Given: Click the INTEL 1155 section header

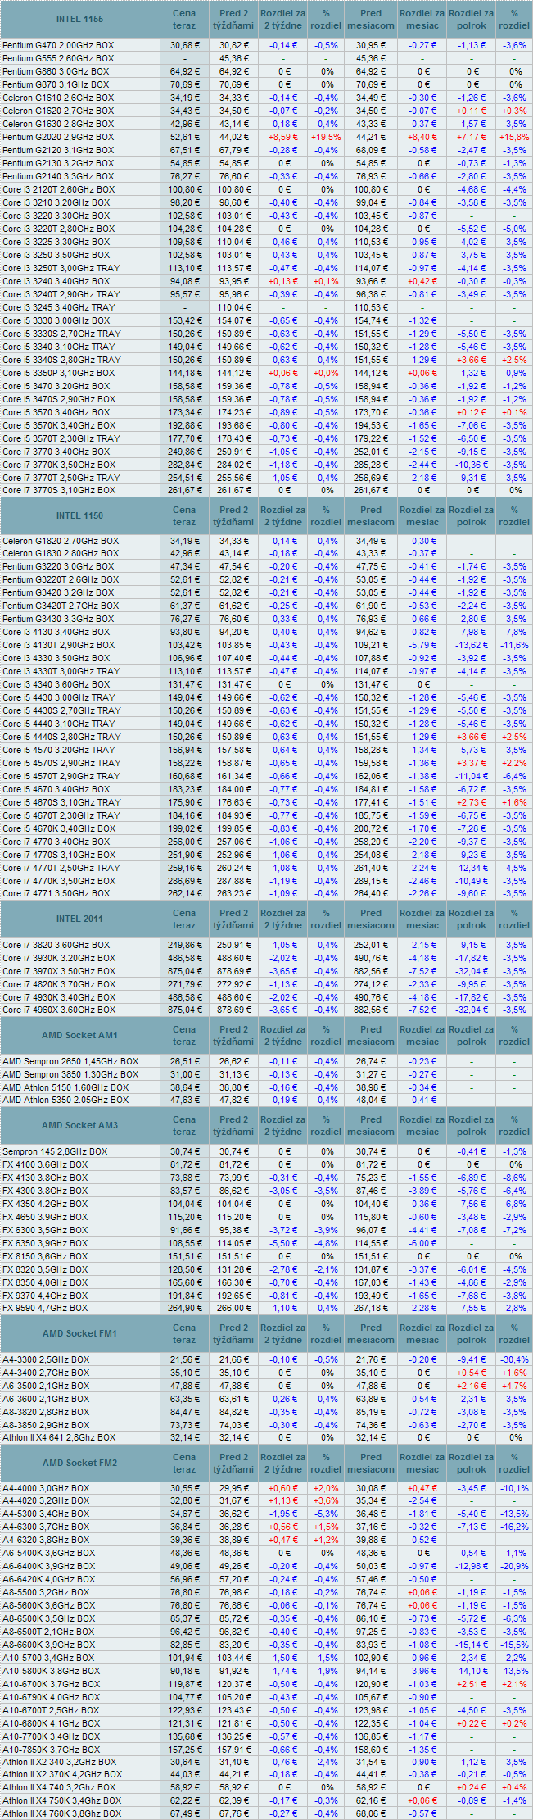Looking at the screenshot, I should click(x=79, y=20).
